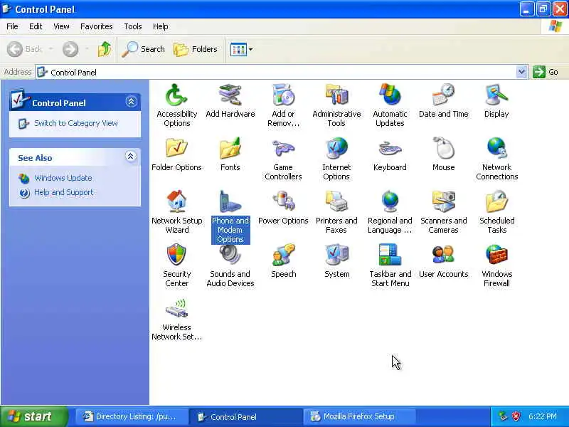Image resolution: width=569 pixels, height=427 pixels.
Task: Select the Fonts folder icon
Action: [230, 154]
